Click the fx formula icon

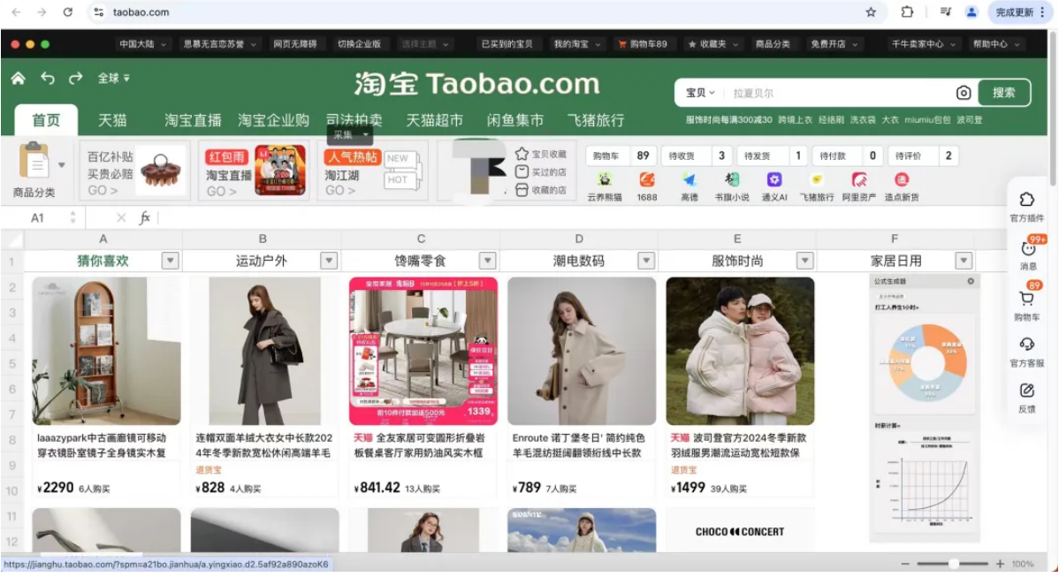pos(145,218)
